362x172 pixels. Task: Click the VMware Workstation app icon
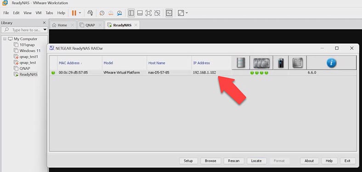(x=5, y=3)
